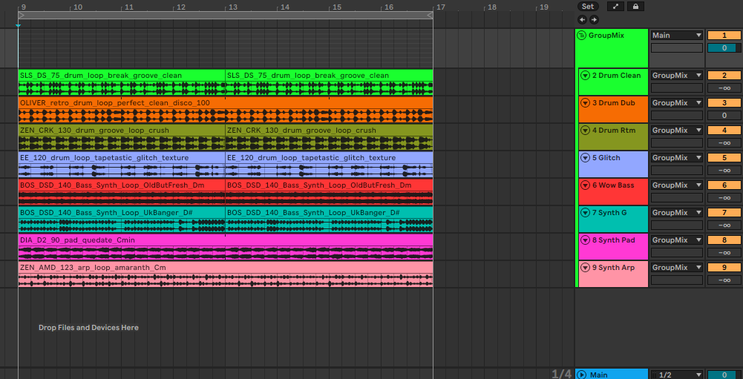Image resolution: width=743 pixels, height=379 pixels.
Task: Open Synth Arp output routing dropdown
Action: coord(677,268)
